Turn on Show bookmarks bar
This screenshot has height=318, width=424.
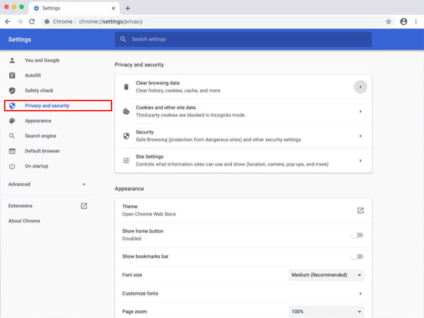pyautogui.click(x=357, y=256)
